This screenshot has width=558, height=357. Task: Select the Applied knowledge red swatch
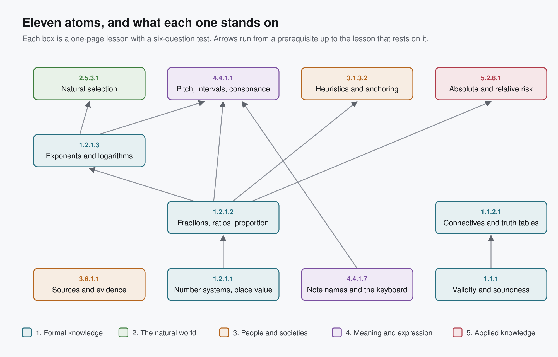pyautogui.click(x=458, y=332)
